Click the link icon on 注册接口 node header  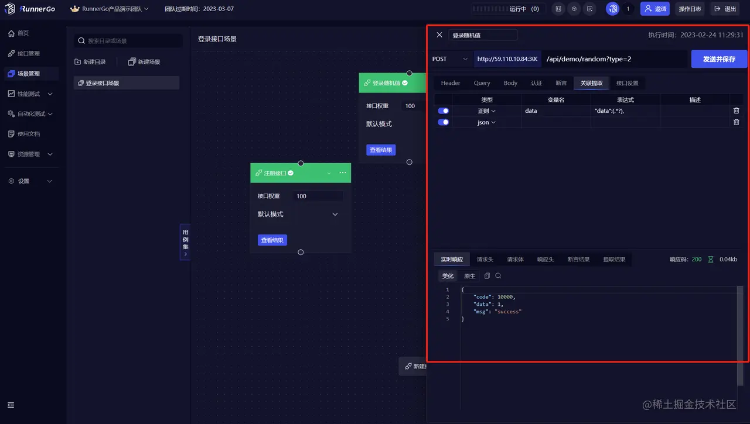pyautogui.click(x=259, y=173)
